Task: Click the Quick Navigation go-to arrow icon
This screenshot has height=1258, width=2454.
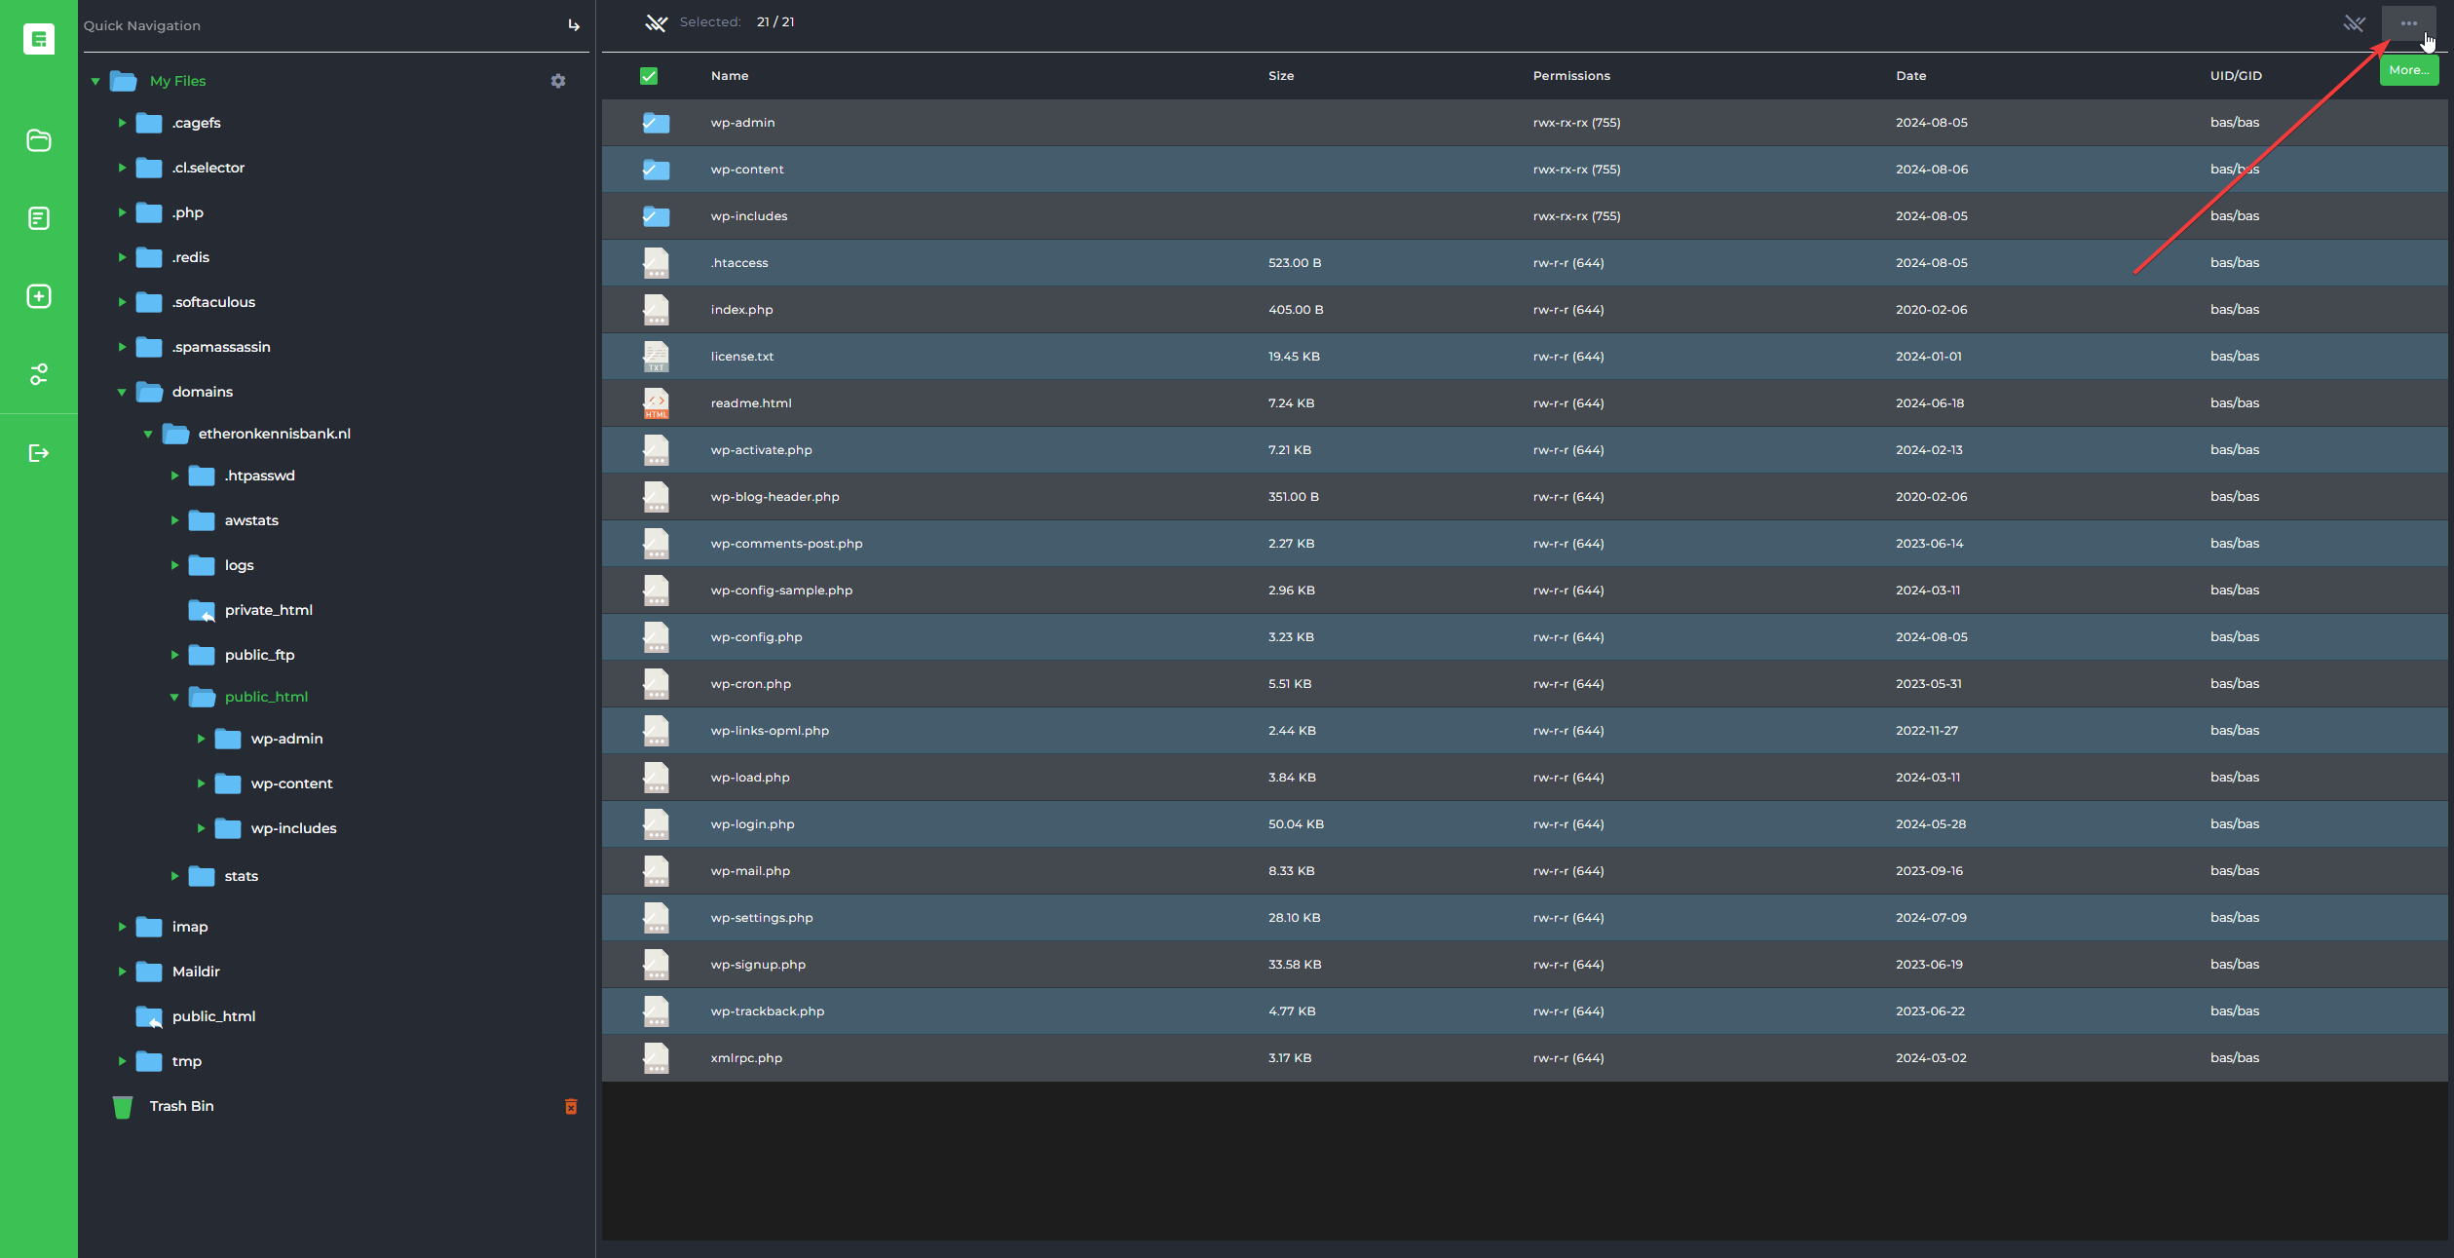Action: (574, 25)
